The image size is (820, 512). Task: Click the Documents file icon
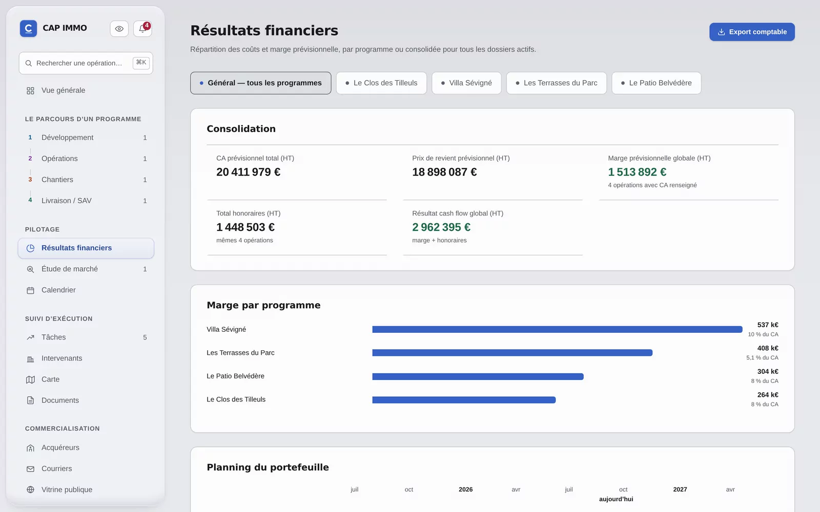coord(30,400)
